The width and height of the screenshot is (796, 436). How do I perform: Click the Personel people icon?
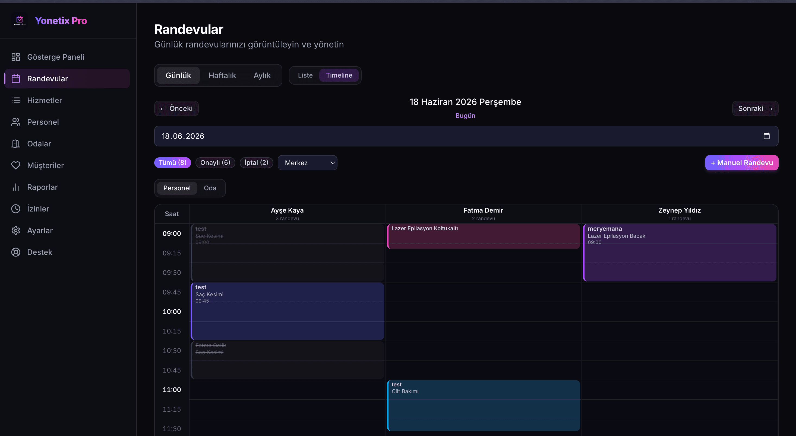pyautogui.click(x=16, y=122)
